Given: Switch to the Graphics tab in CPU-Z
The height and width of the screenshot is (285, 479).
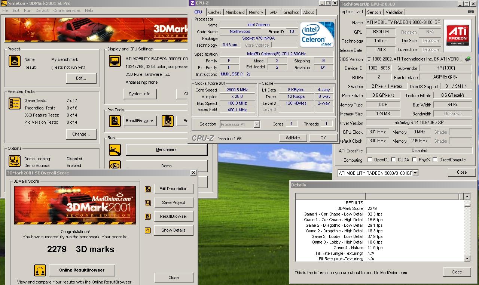Looking at the screenshot, I should (291, 12).
